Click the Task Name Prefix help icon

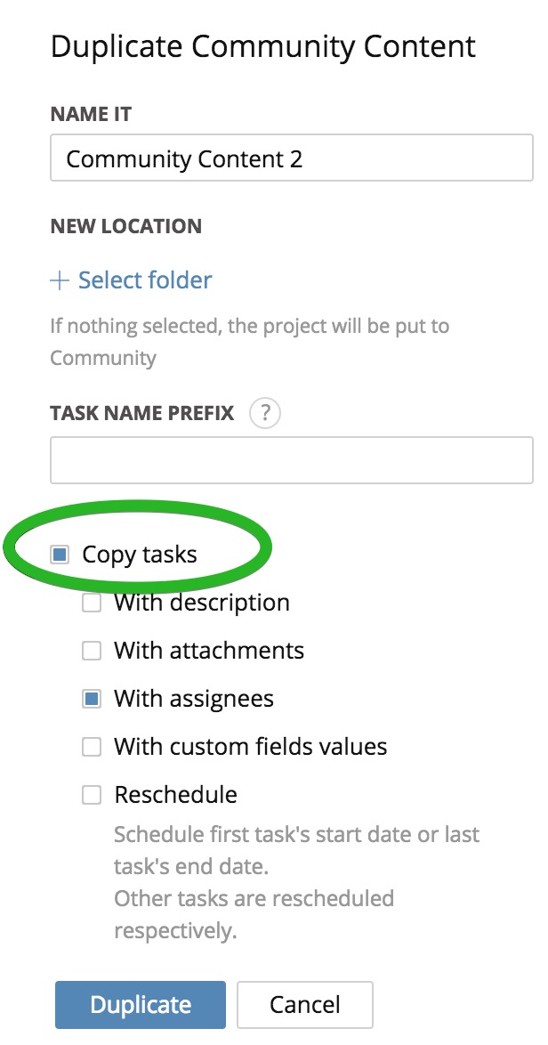(x=265, y=414)
